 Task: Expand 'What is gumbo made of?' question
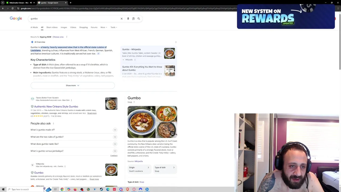coord(74,130)
